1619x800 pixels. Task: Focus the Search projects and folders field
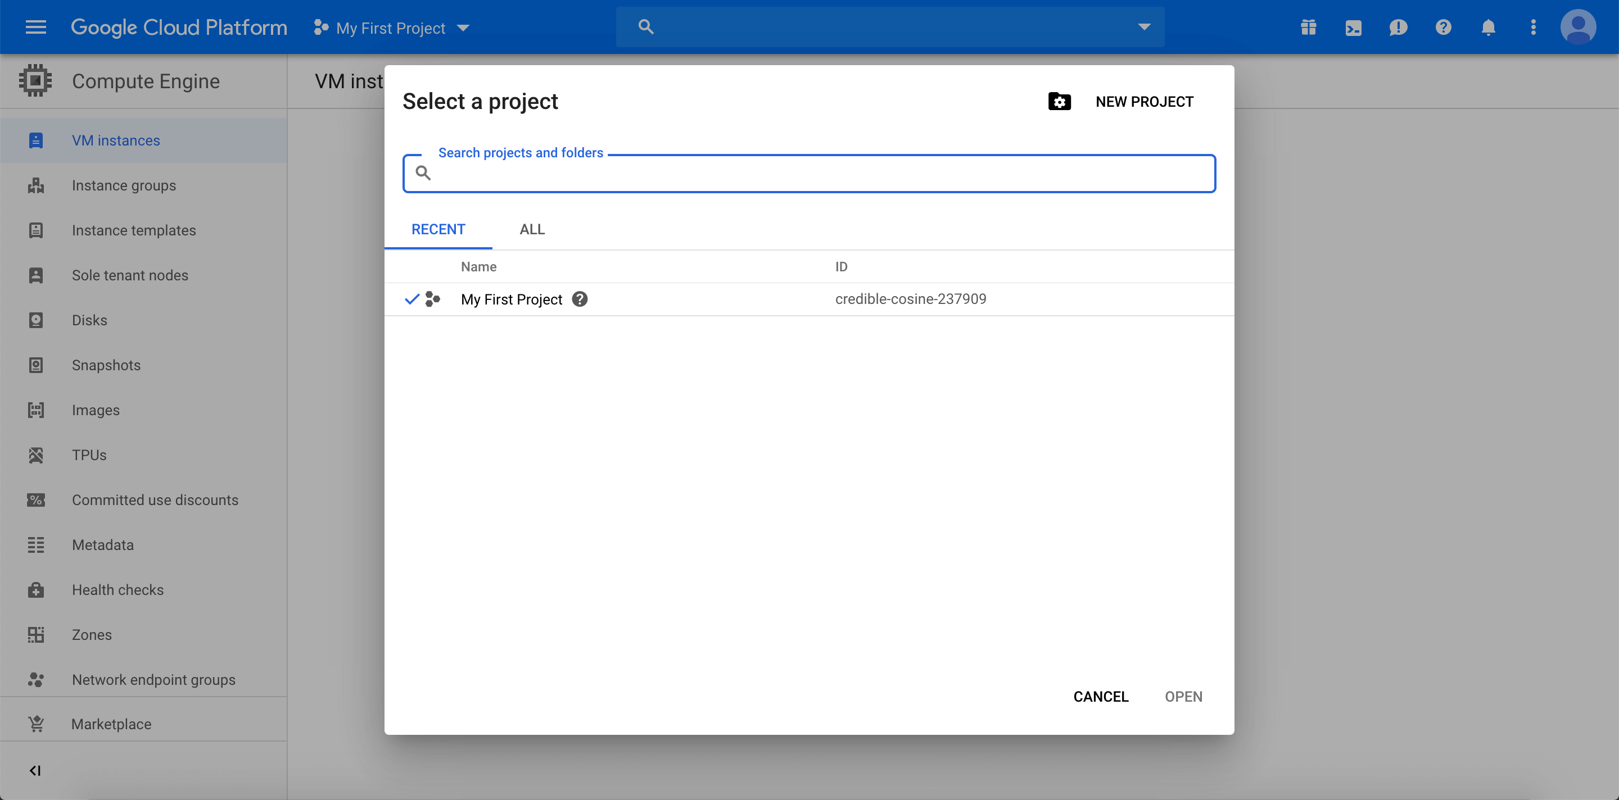tap(817, 173)
